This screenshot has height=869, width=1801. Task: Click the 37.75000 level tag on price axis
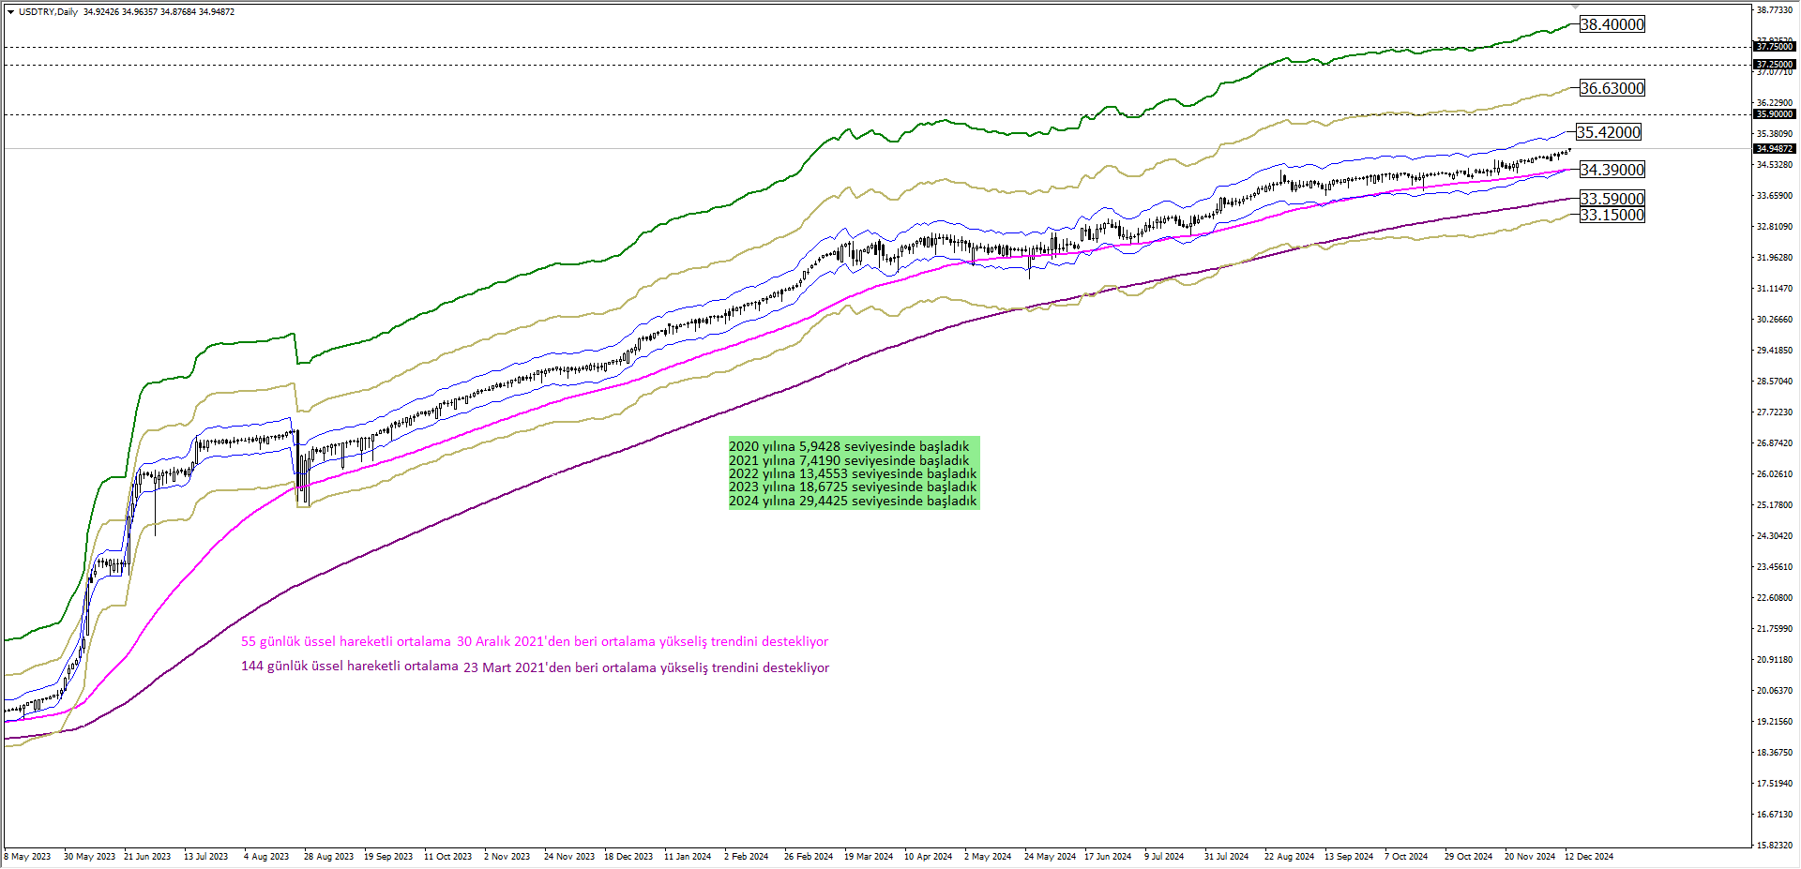point(1775,47)
